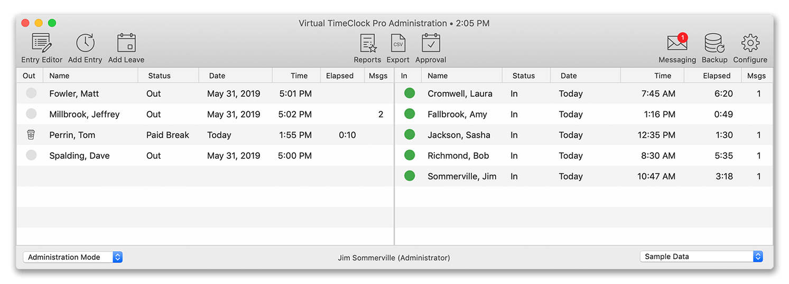Click the coffee cup break icon for Tom Perrin
Screen dimensions: 789x284
point(31,135)
